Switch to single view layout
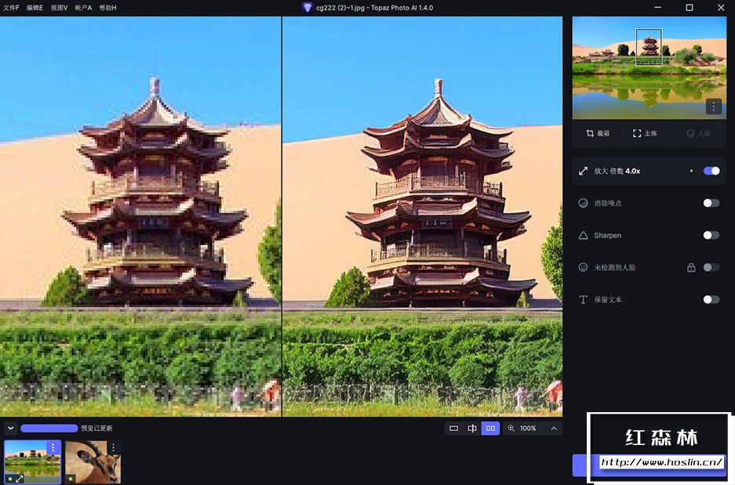 (453, 428)
